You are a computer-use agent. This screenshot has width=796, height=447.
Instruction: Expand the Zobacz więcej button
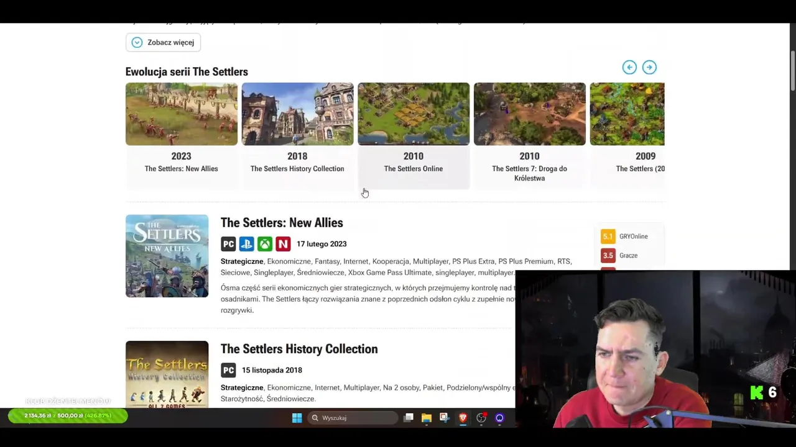click(163, 42)
